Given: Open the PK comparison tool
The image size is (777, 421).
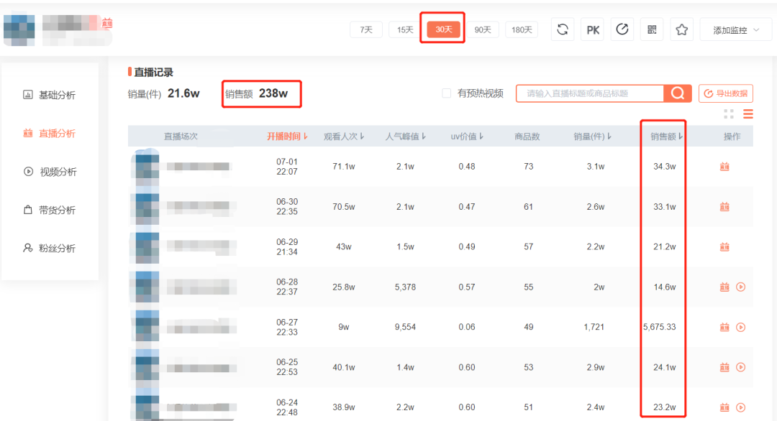Looking at the screenshot, I should coord(593,29).
